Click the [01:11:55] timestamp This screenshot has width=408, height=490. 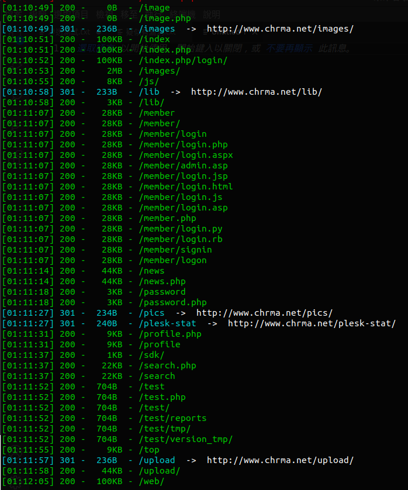point(28,450)
